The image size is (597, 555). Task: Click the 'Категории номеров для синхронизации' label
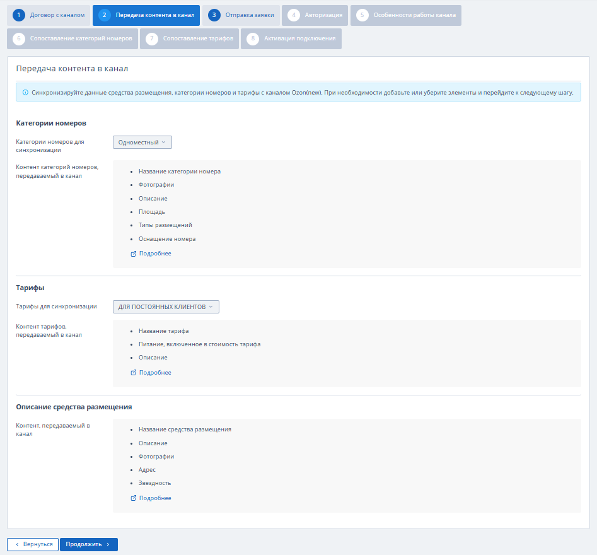(x=50, y=146)
